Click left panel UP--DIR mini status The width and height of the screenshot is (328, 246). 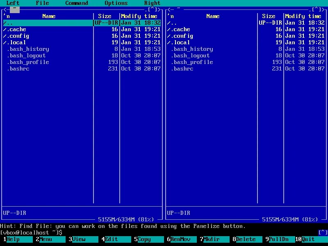[15, 213]
